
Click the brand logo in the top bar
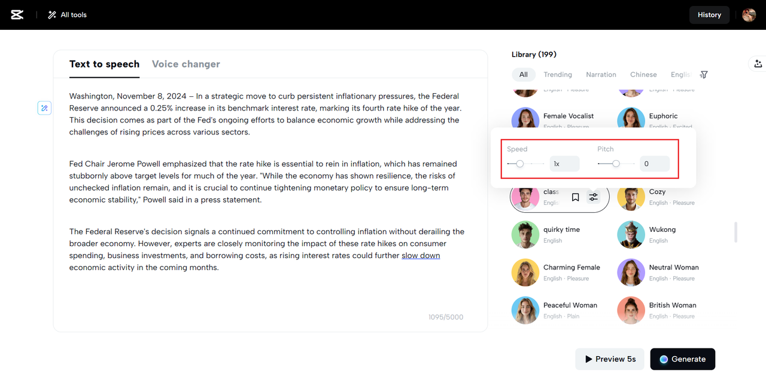click(17, 14)
